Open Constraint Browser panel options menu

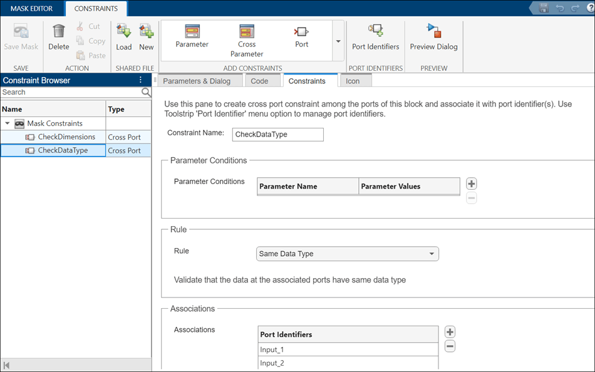[140, 80]
